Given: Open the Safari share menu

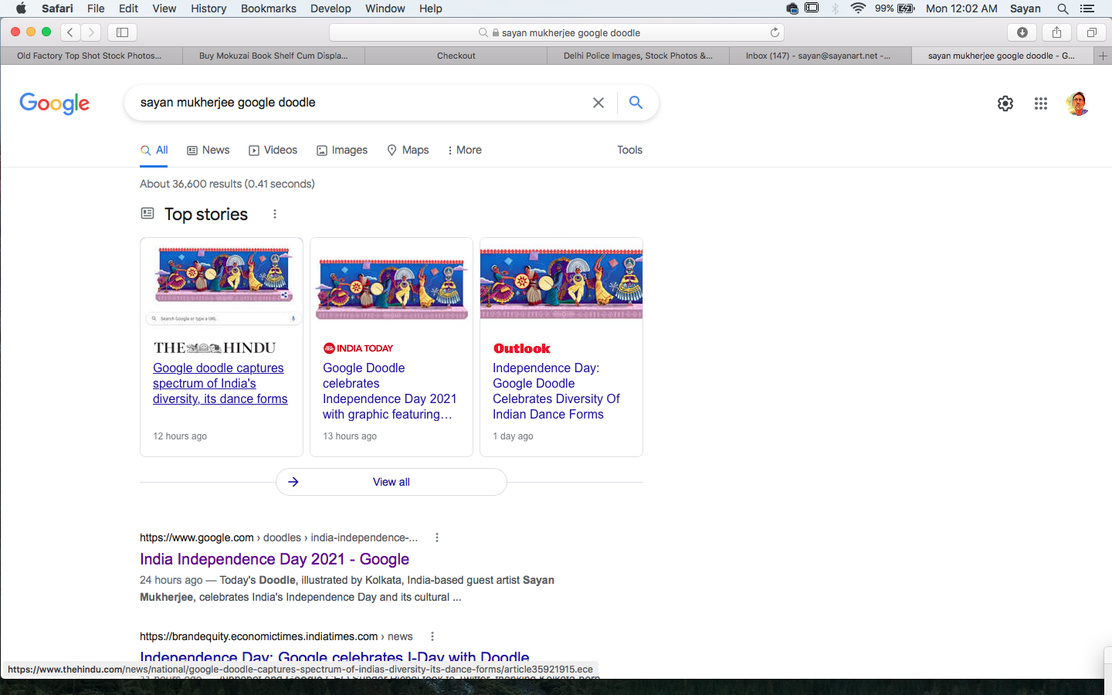Looking at the screenshot, I should (x=1056, y=32).
